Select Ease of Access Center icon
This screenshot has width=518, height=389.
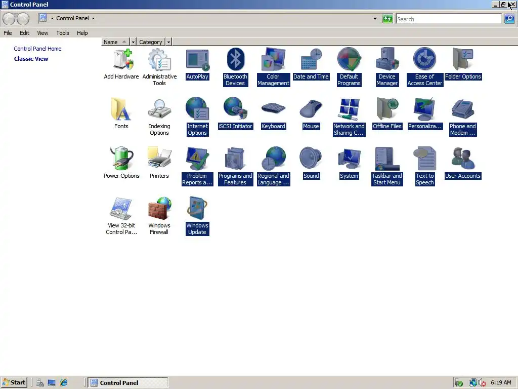pos(425,67)
